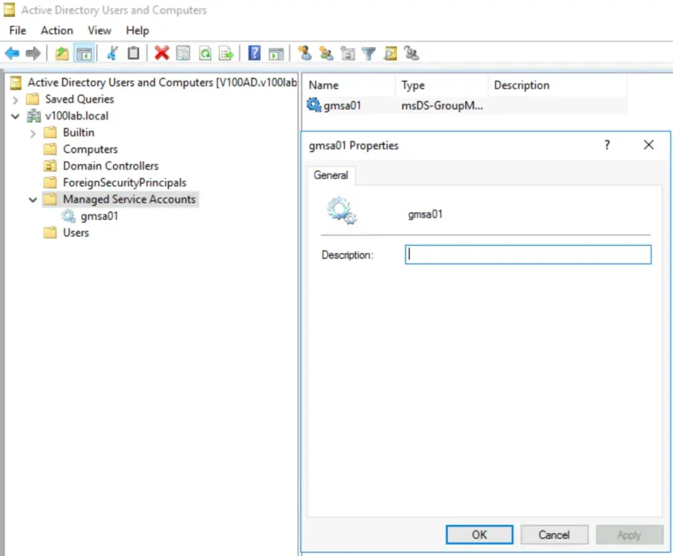Viewport: 673px width, 556px height.
Task: Select the ForeignSecurityPrincipals container
Action: click(125, 183)
